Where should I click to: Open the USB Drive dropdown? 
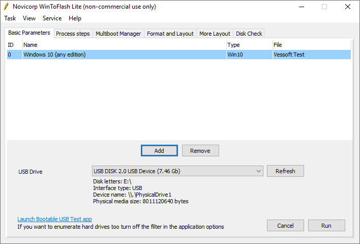coord(177,171)
